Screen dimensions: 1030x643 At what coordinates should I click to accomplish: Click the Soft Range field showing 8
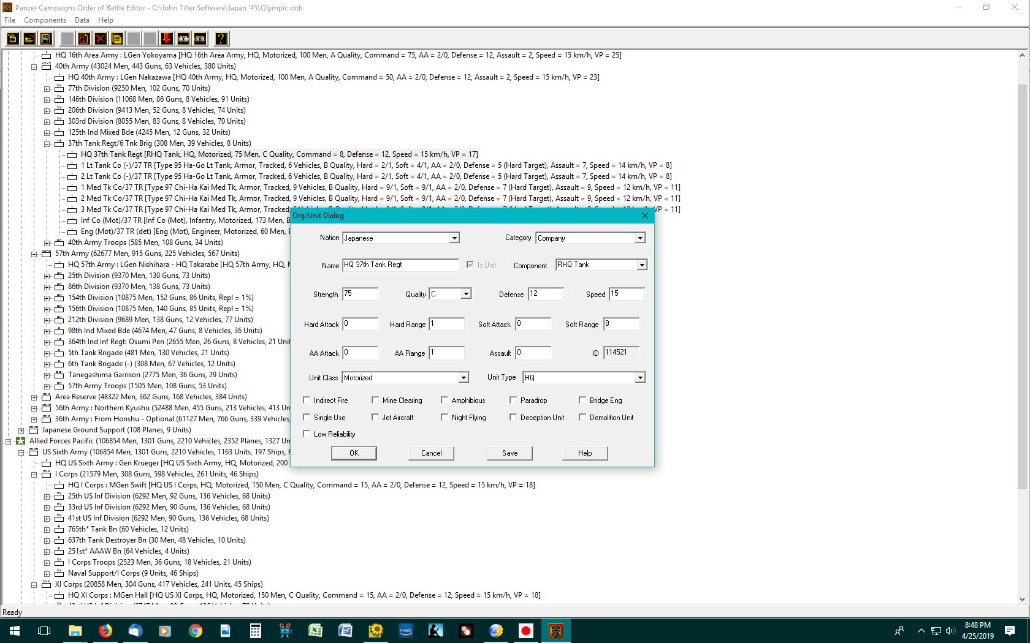tap(621, 324)
